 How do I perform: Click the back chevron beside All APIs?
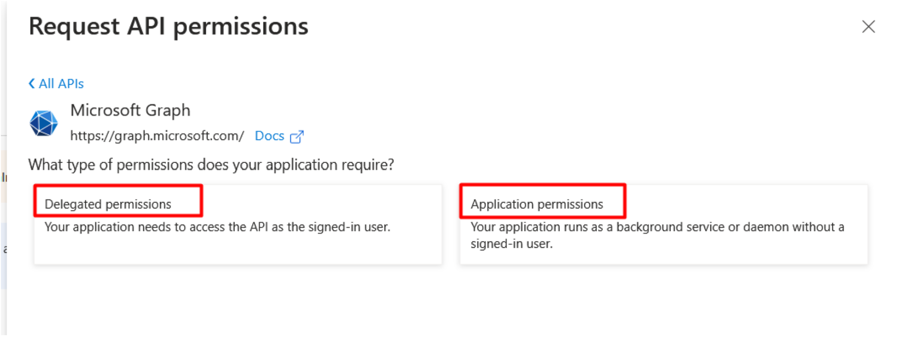tap(32, 84)
